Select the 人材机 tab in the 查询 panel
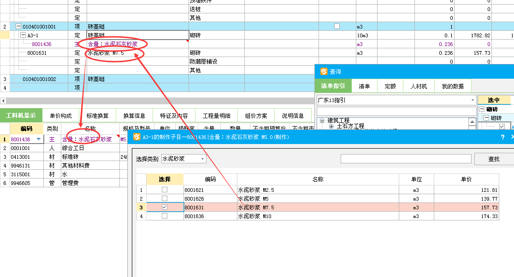Image resolution: width=514 pixels, height=277 pixels. click(x=419, y=87)
